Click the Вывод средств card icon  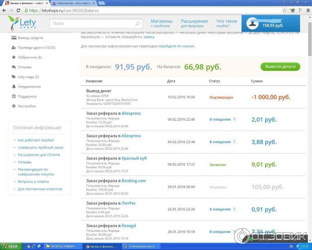coord(14,37)
